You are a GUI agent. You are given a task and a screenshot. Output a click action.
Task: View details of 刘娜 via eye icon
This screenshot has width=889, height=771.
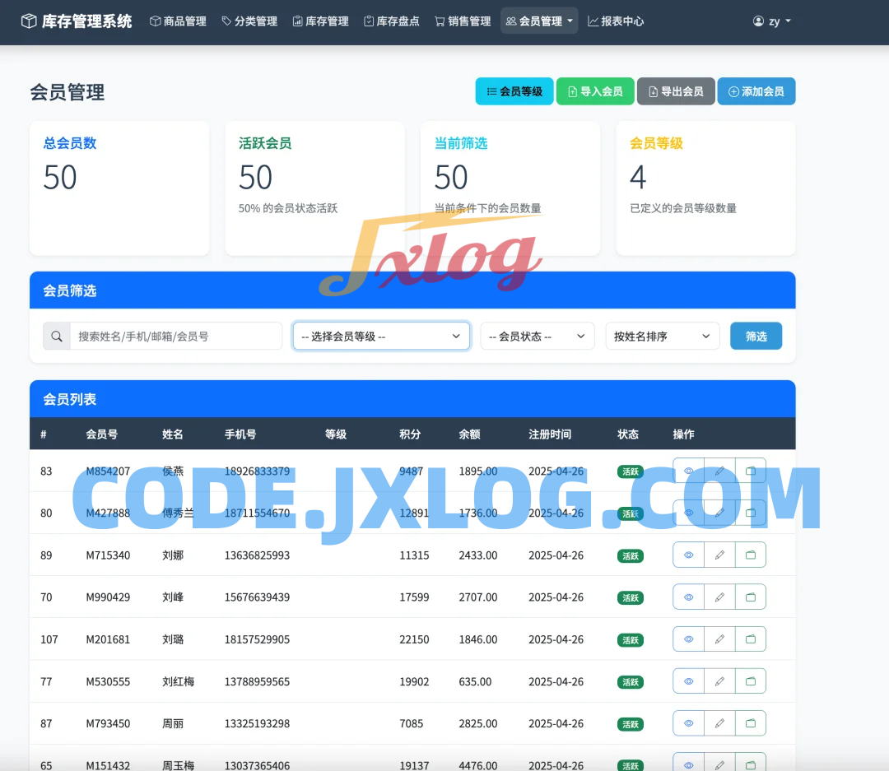tap(688, 555)
